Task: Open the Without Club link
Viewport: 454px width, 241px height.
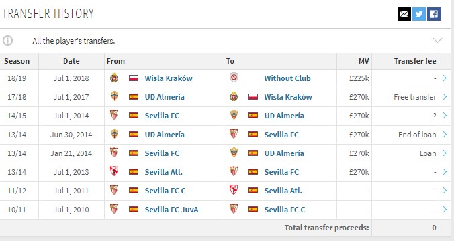Action: [287, 78]
